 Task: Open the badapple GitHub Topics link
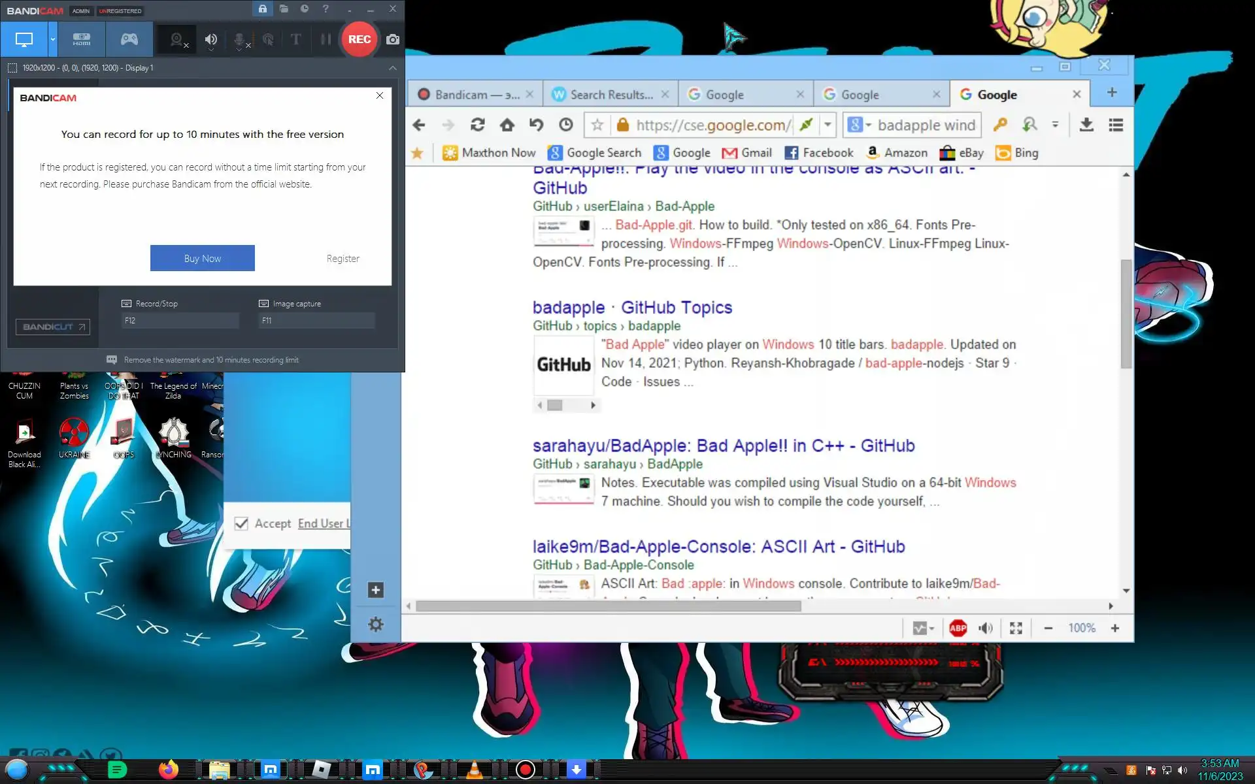point(631,307)
